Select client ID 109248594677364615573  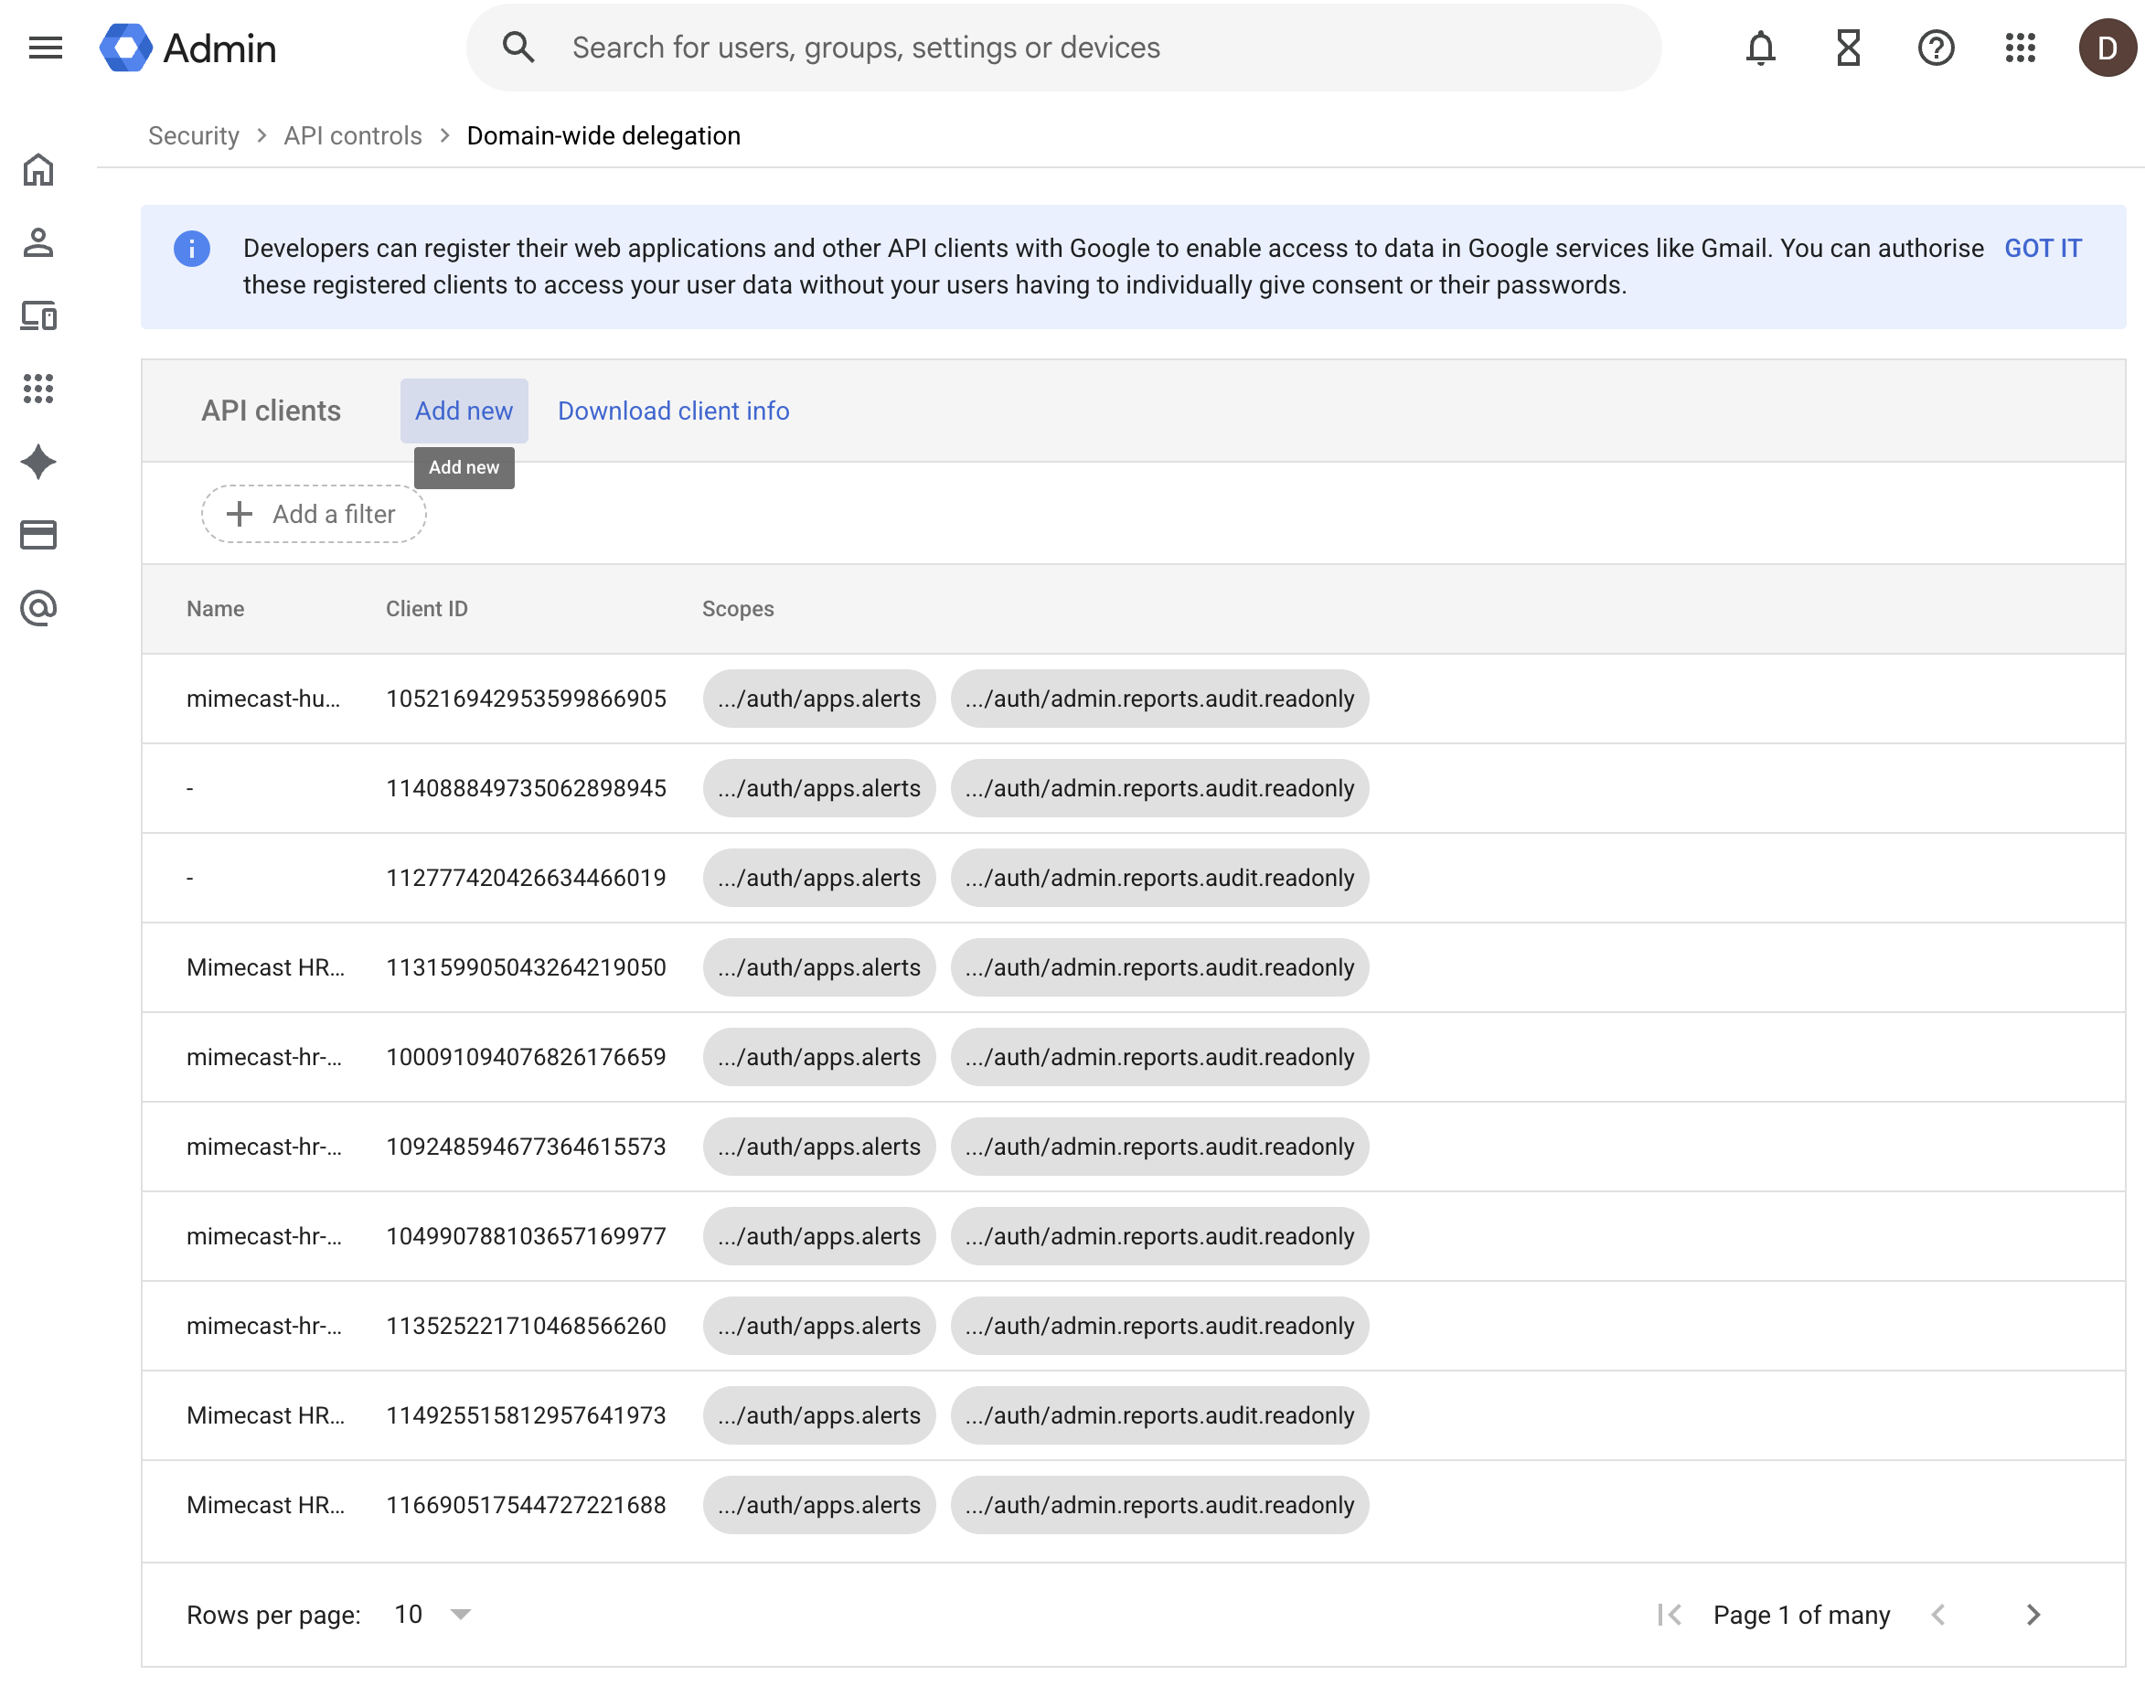[526, 1147]
